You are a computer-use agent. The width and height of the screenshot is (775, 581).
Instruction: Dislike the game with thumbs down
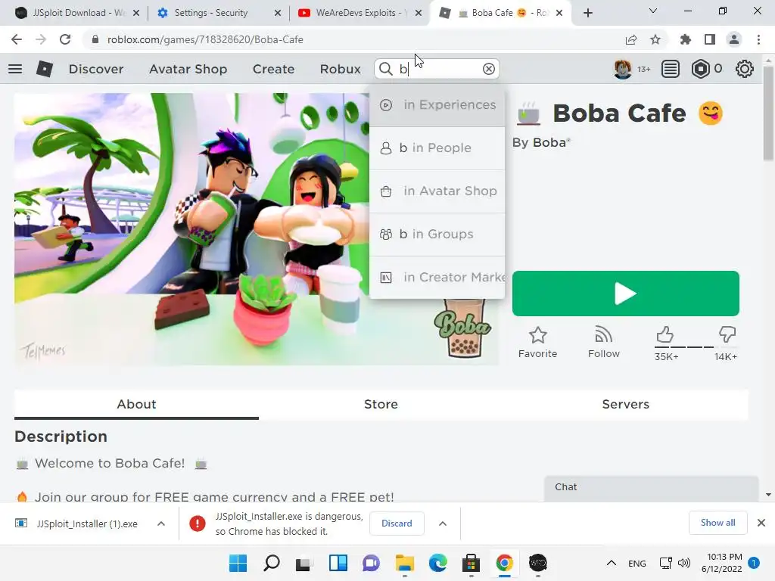click(x=727, y=334)
